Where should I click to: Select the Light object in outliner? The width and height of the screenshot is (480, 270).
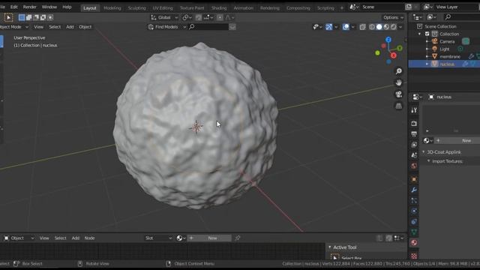(445, 49)
